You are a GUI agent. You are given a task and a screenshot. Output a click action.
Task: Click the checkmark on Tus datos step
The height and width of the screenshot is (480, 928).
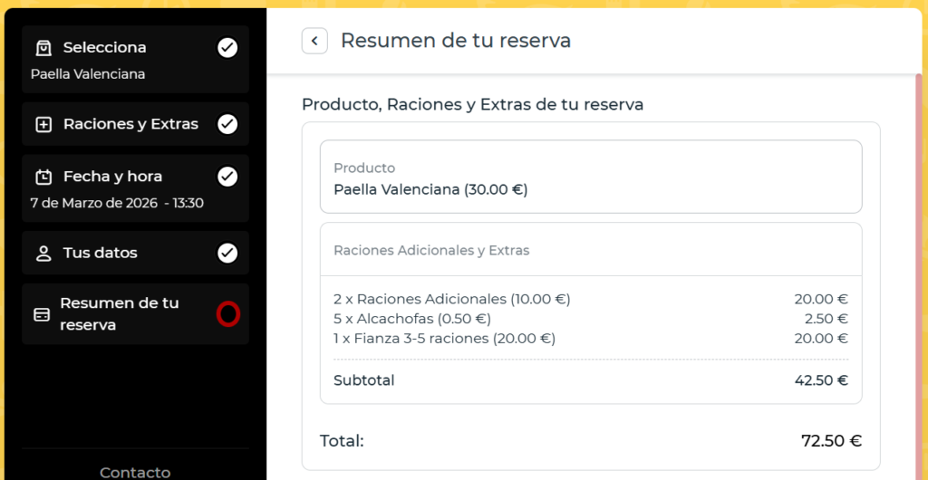227,253
